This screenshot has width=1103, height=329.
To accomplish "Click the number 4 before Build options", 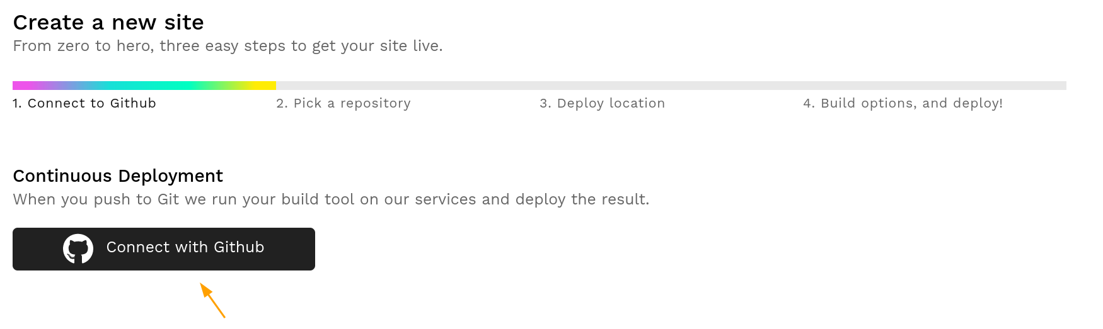I will [x=807, y=103].
